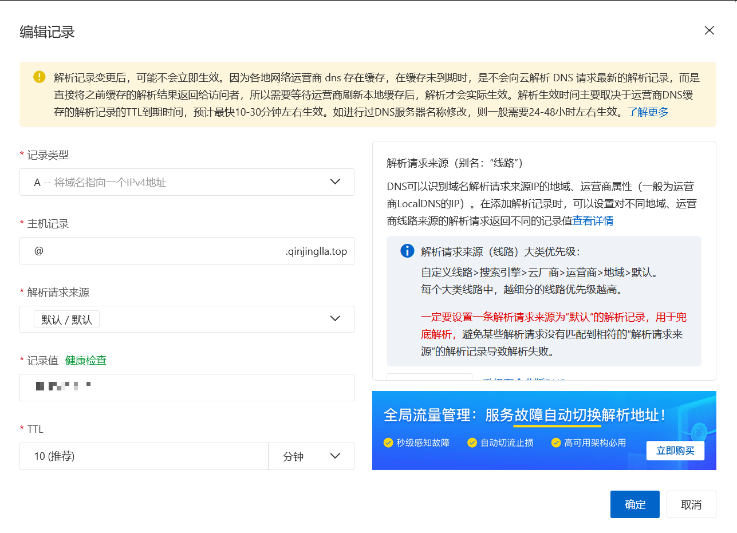Click the green 健康检查 link
This screenshot has height=533, width=737.
(x=86, y=361)
